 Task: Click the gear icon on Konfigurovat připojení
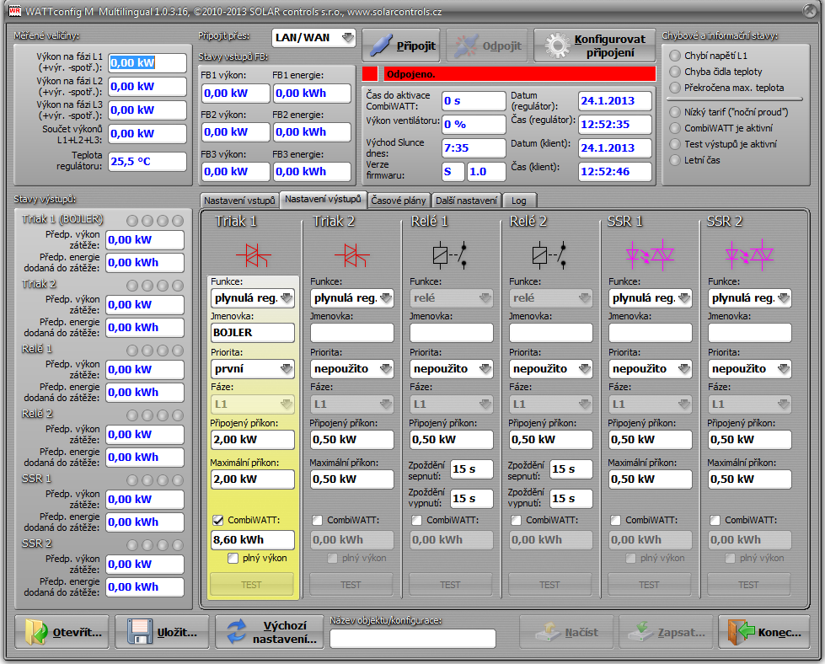point(557,46)
